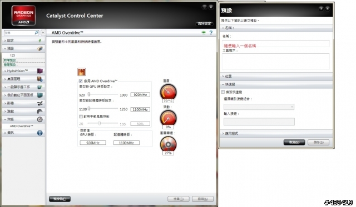The width and height of the screenshot is (356, 207).
Task: Click the manual fan speed slider handle
Action: pyautogui.click(x=99, y=123)
